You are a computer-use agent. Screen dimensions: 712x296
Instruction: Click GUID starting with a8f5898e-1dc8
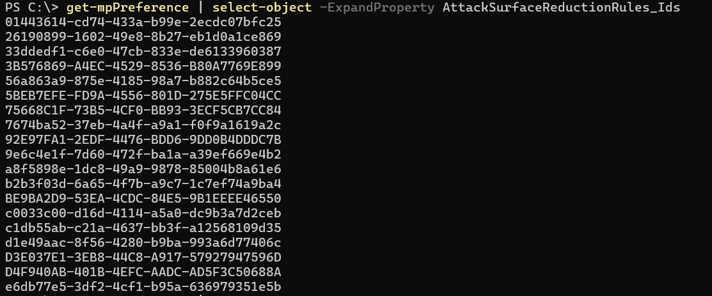(x=143, y=169)
